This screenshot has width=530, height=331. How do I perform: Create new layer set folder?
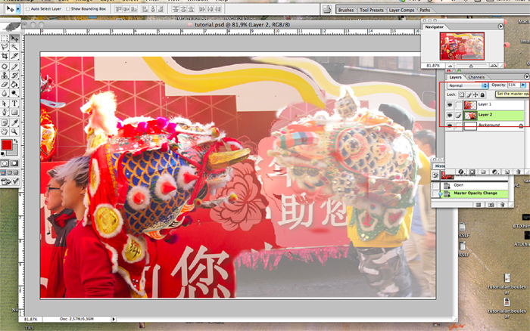tap(483, 172)
